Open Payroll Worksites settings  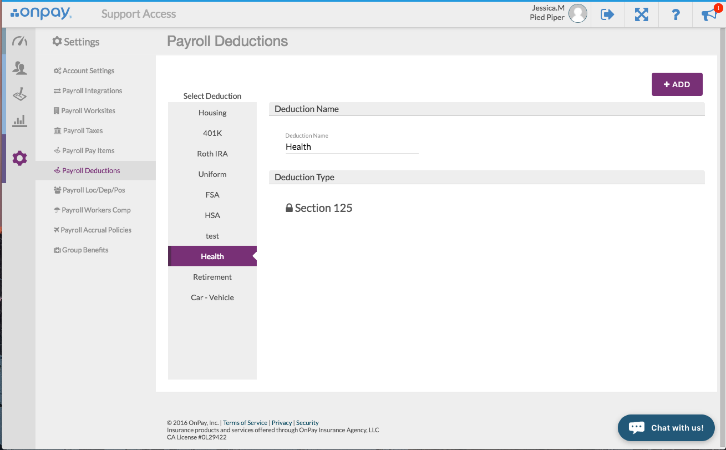(x=85, y=111)
